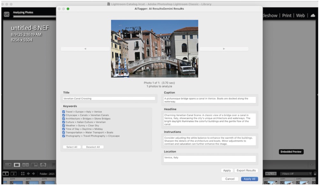
Task: Click the cloud sync status icon
Action: coord(313,15)
